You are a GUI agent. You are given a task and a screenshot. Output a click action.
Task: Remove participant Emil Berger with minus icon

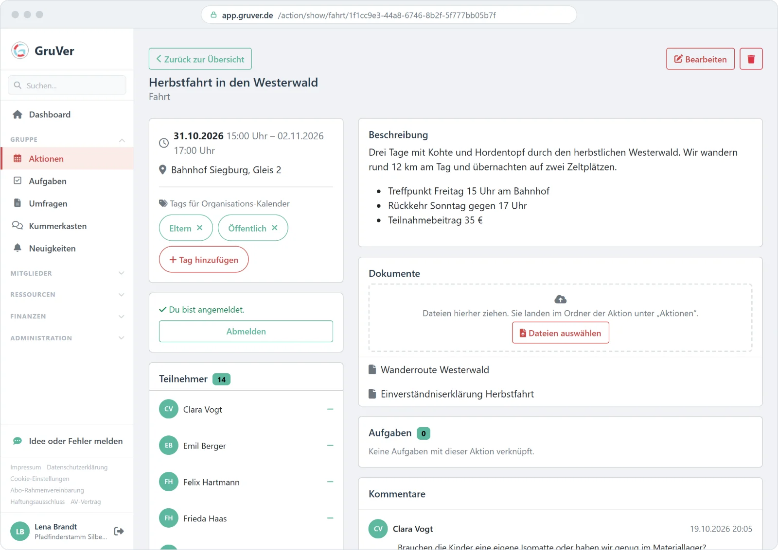click(330, 446)
